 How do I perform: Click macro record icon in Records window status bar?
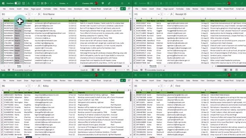pos(141,70)
